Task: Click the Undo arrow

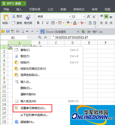Action: (x=27, y=31)
